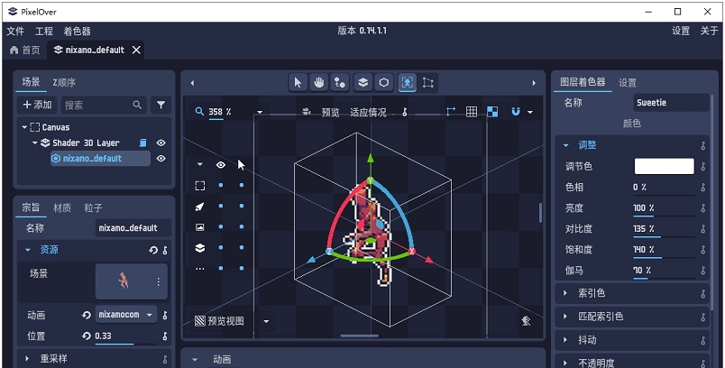Select the hexagon 3D object tool
The height and width of the screenshot is (368, 725).
click(384, 82)
